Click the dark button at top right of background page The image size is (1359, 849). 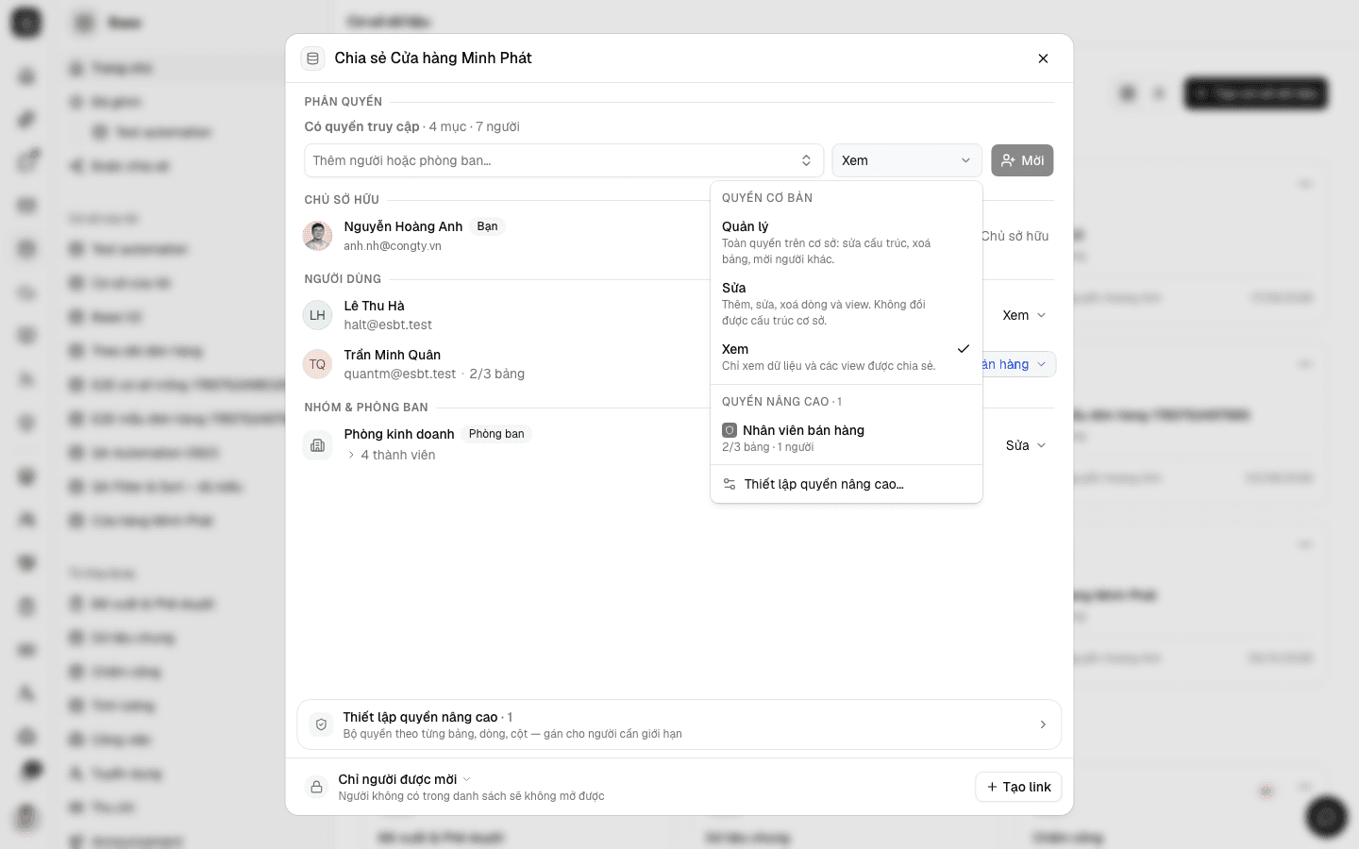(x=1256, y=93)
